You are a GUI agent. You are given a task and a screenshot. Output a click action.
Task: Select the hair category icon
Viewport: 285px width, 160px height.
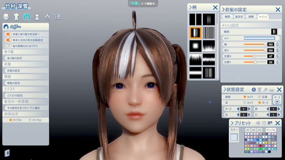[27, 17]
